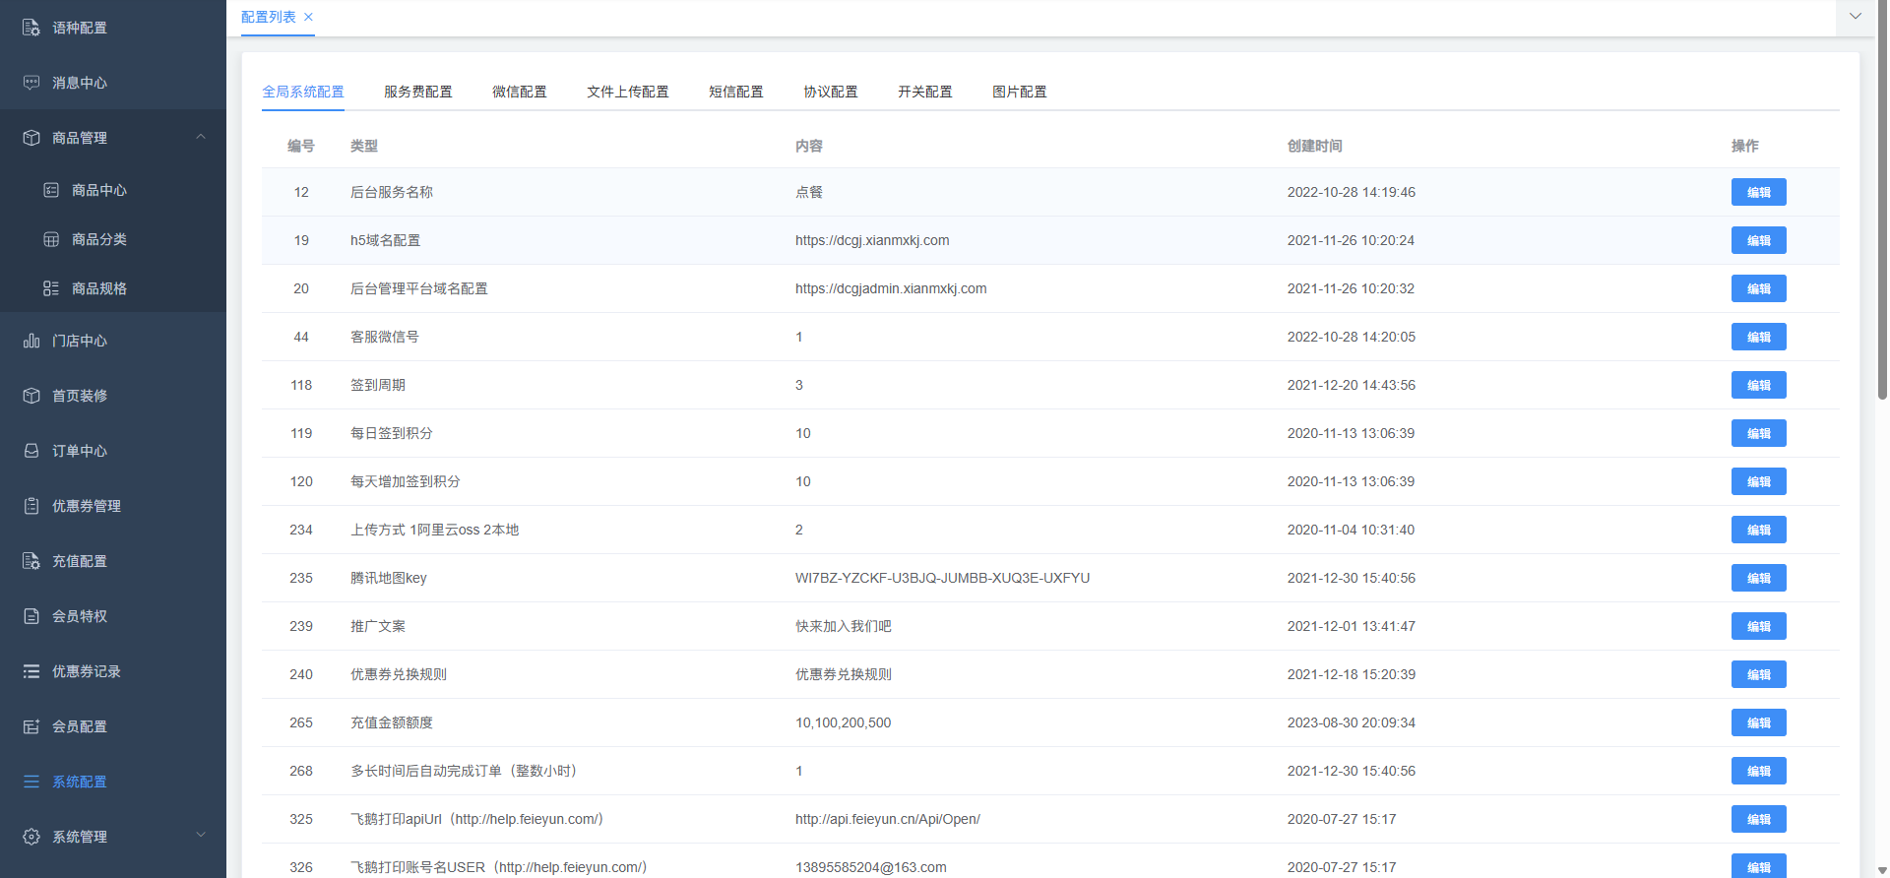Open the 文件上传配置 tab
Screen dimensions: 1890x878
627,92
